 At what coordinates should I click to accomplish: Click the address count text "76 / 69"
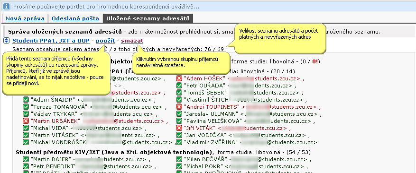pyautogui.click(x=214, y=49)
